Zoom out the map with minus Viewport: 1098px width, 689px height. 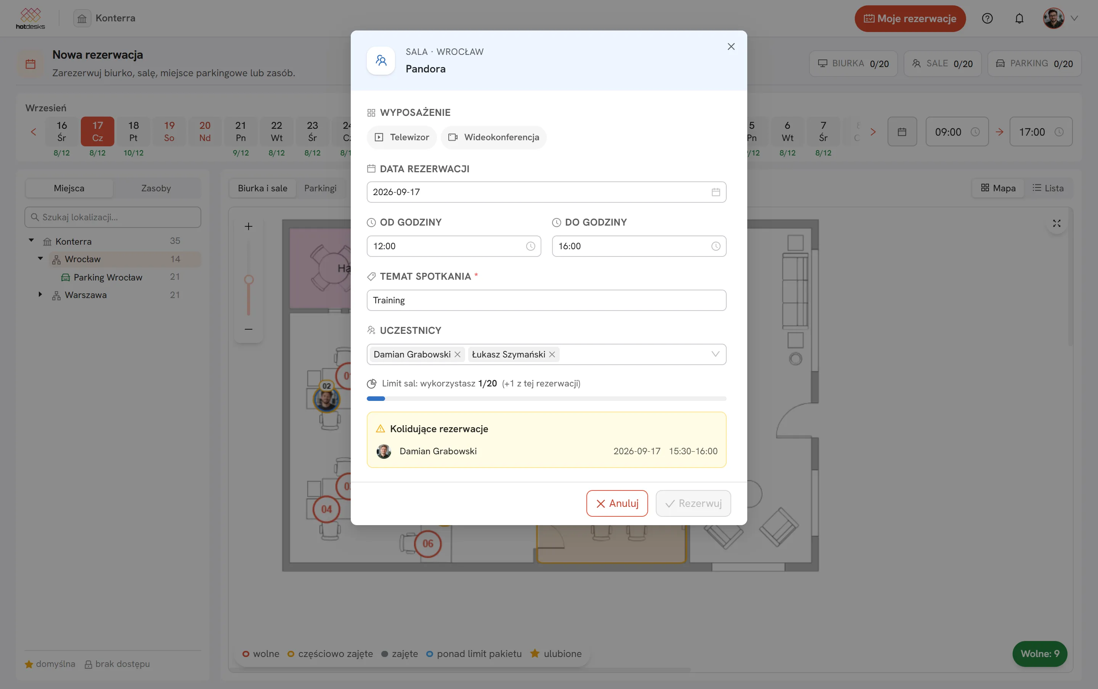coord(249,329)
